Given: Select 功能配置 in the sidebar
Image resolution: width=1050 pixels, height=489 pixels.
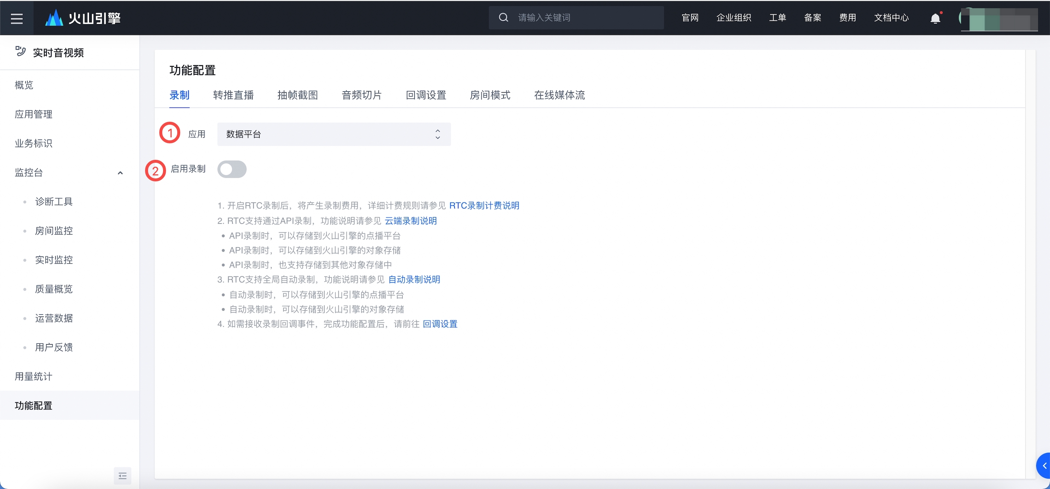Looking at the screenshot, I should pyautogui.click(x=70, y=406).
